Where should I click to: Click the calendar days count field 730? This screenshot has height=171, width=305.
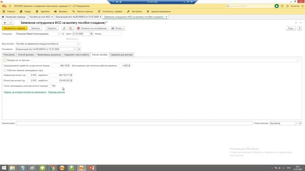(x=53, y=85)
